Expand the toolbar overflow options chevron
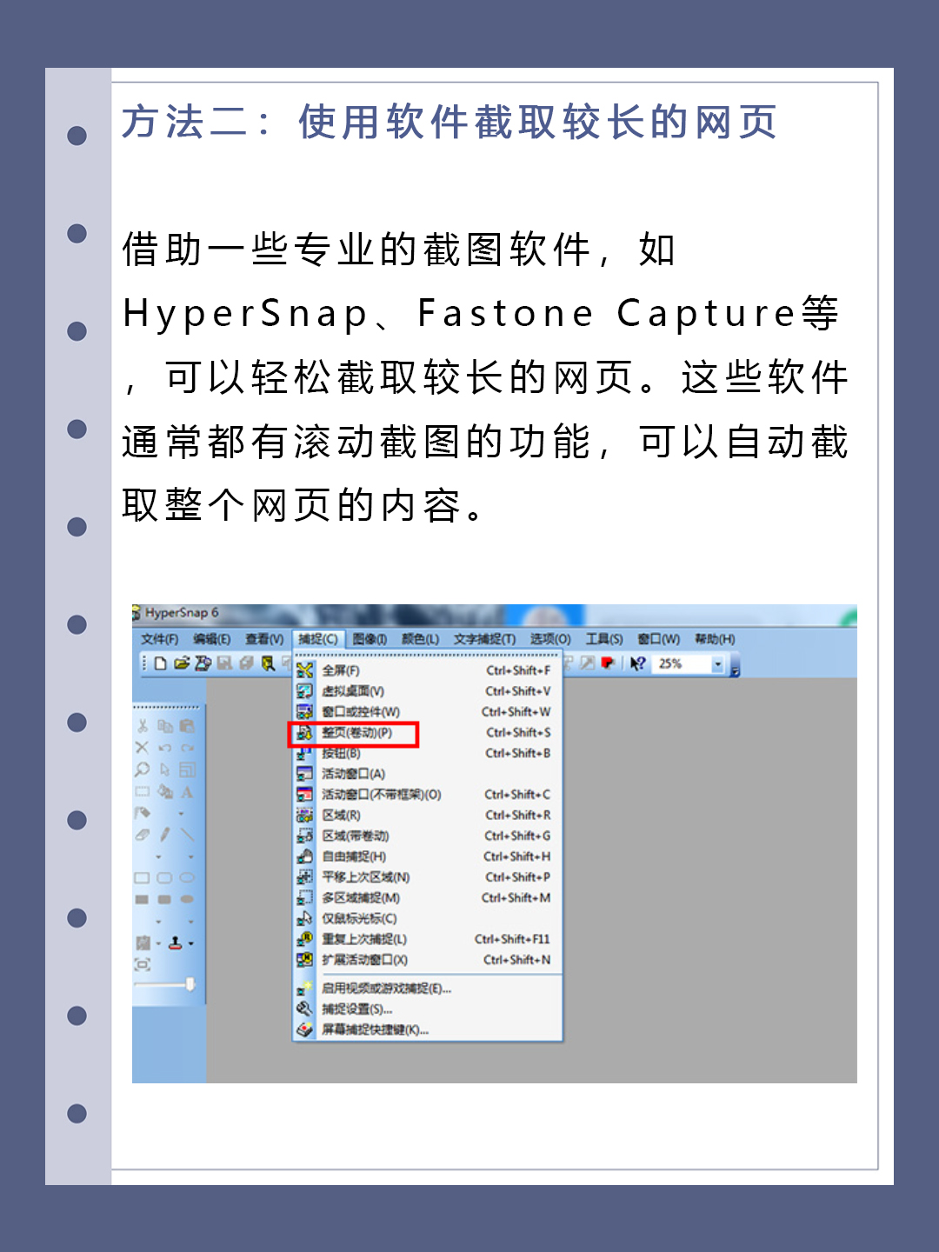Image resolution: width=939 pixels, height=1252 pixels. pos(735,669)
